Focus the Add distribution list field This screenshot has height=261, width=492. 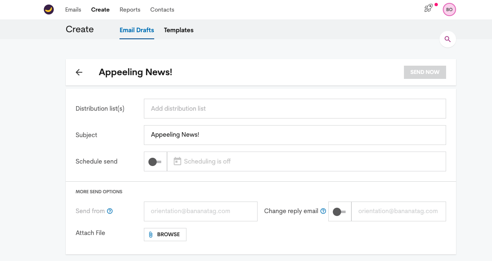[x=295, y=109]
